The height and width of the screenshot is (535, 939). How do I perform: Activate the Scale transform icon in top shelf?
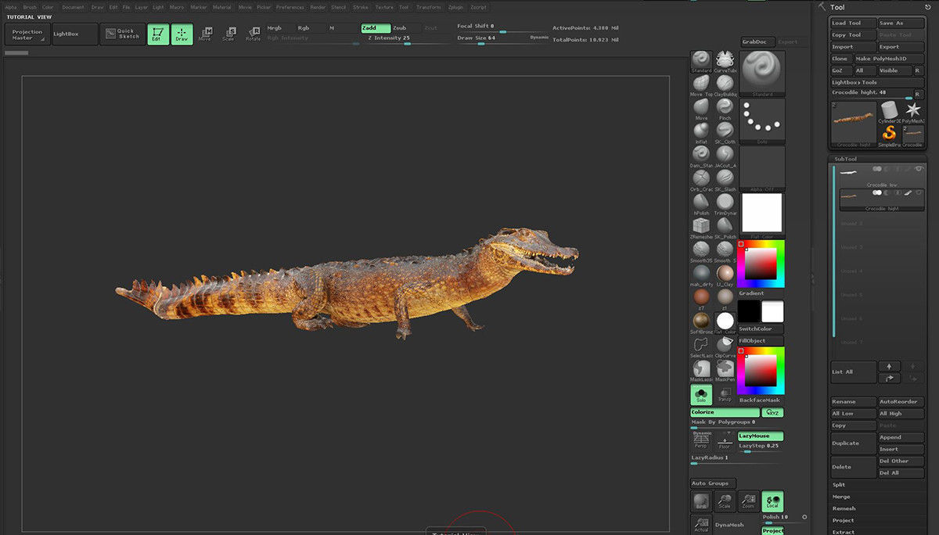pos(228,34)
